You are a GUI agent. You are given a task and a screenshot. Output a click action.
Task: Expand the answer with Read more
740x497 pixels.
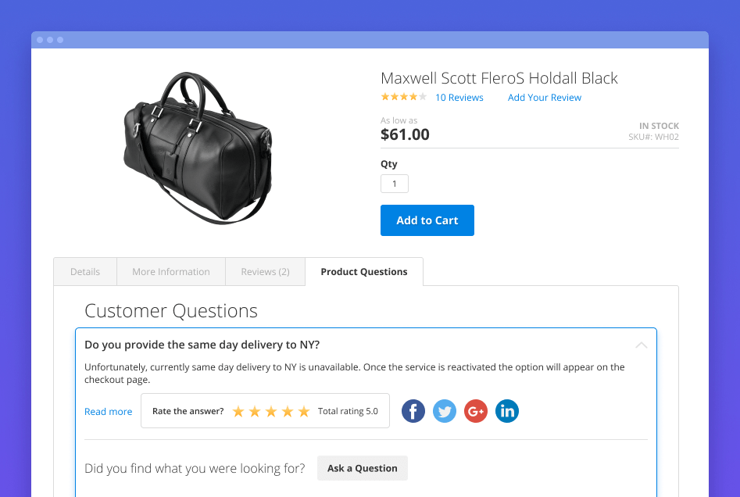108,411
